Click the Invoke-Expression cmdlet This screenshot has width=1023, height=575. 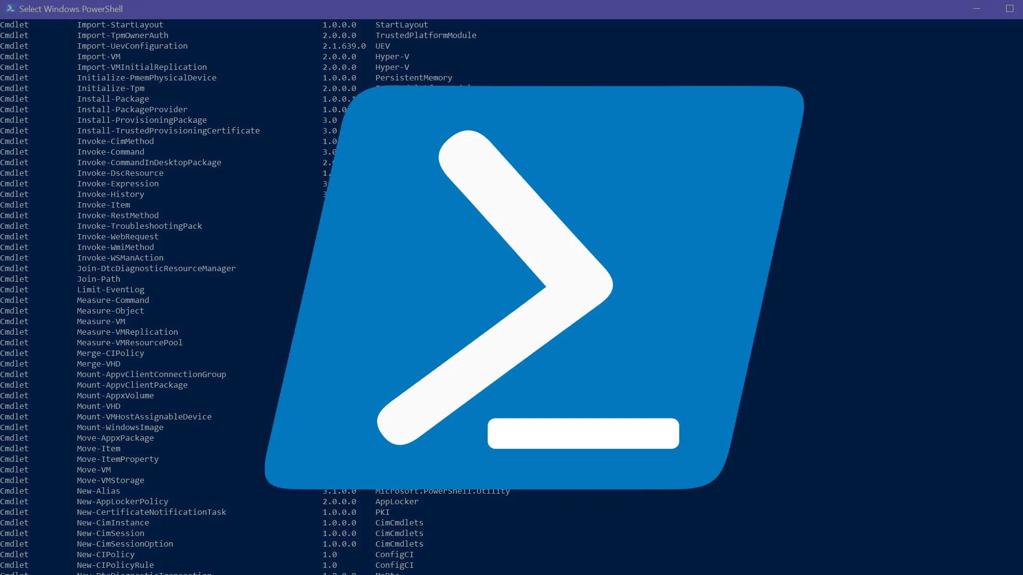[118, 184]
